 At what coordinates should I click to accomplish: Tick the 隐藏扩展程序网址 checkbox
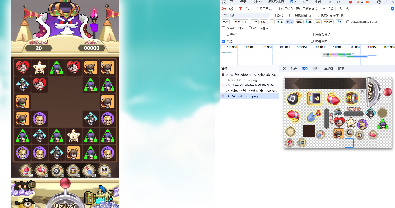point(317,15)
